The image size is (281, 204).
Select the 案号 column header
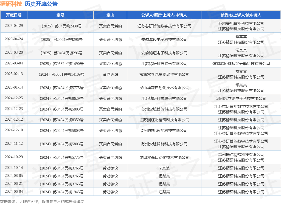click(60, 15)
